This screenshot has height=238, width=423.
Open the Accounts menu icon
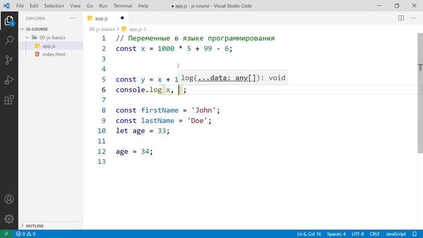9,199
